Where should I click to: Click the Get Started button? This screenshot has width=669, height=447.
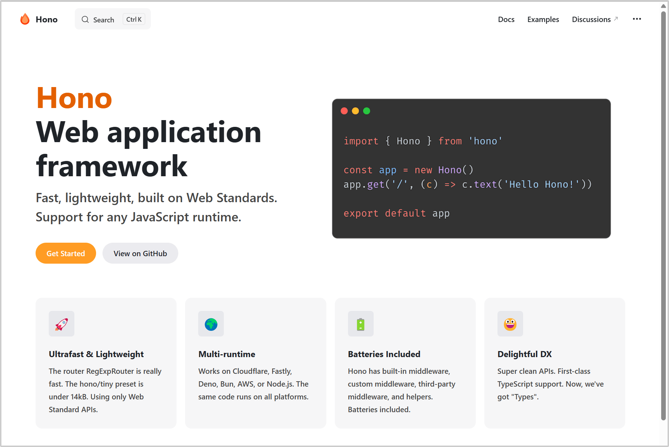click(66, 253)
